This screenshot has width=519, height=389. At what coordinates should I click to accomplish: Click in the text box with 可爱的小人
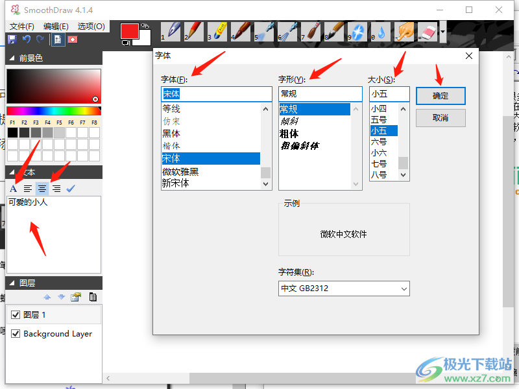[54, 235]
